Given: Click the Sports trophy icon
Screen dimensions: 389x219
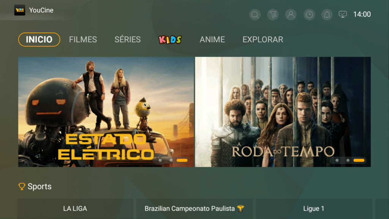Looking at the screenshot, I should coord(22,186).
